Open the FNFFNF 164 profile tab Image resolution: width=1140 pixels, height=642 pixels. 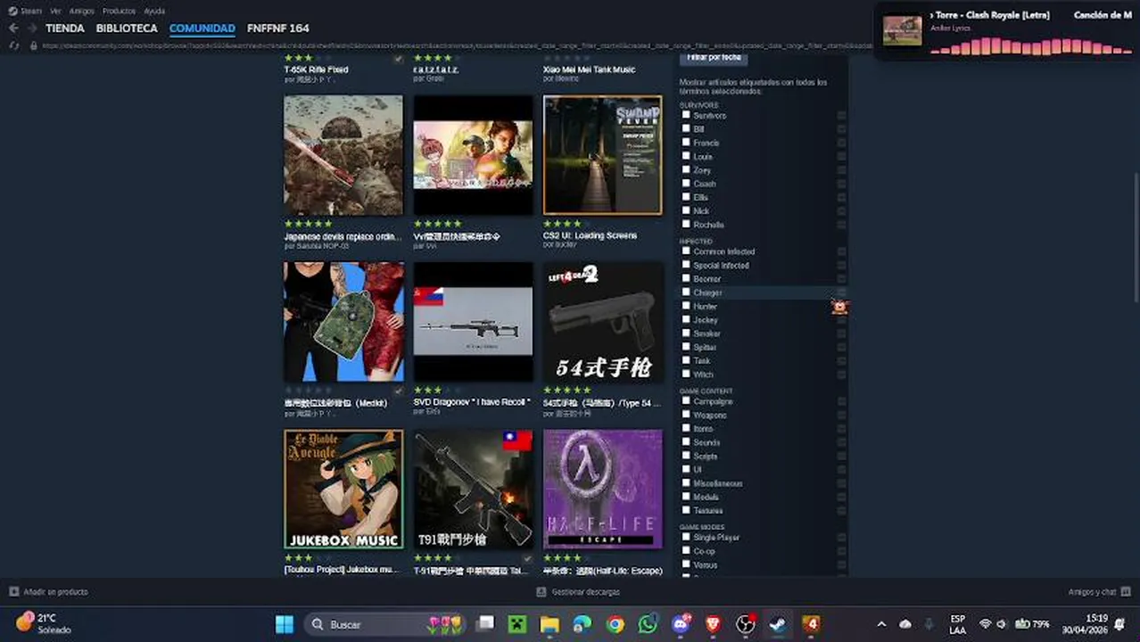coord(278,29)
